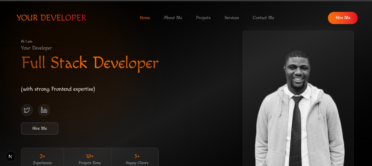Viewport: 372px width, 166px height.
Task: Click the Full Stack Developer headline
Action: pos(90,63)
